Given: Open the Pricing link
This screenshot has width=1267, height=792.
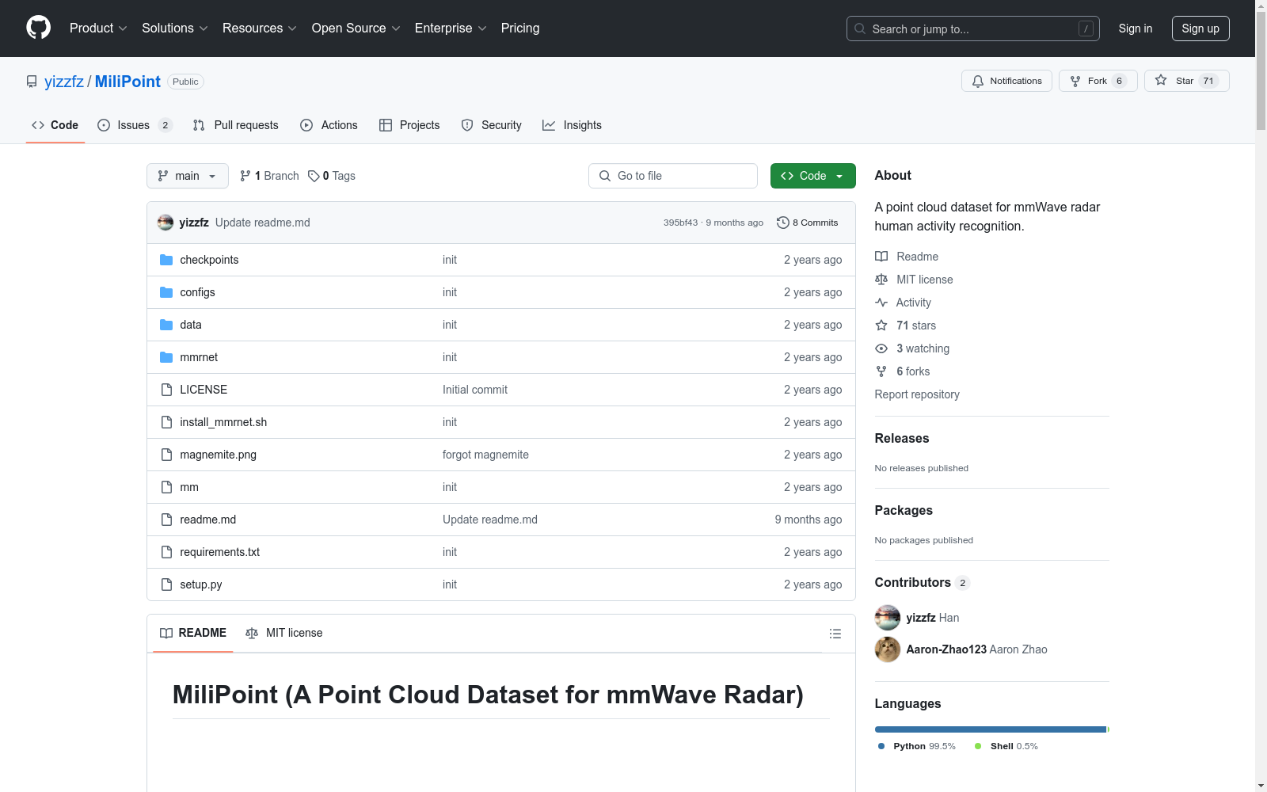Looking at the screenshot, I should [x=520, y=28].
